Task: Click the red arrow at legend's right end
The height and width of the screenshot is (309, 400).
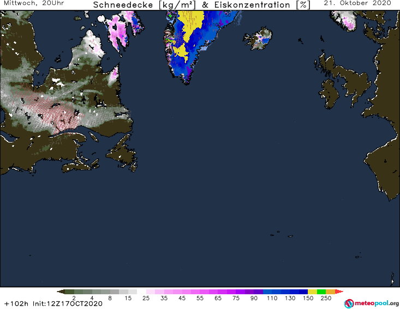Action: (x=339, y=292)
